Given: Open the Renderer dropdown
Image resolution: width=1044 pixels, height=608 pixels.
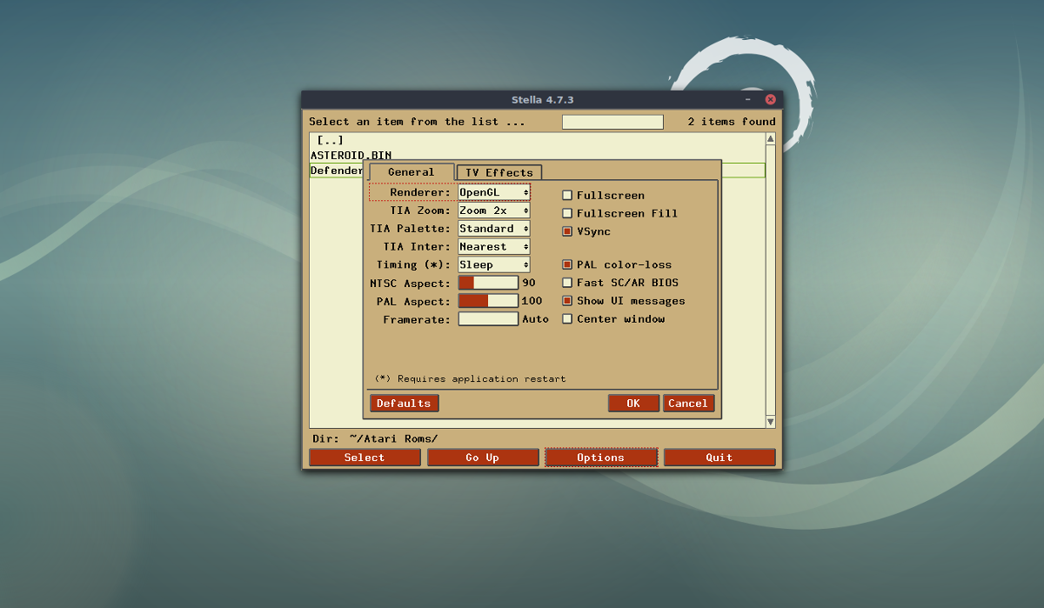Looking at the screenshot, I should click(x=494, y=192).
